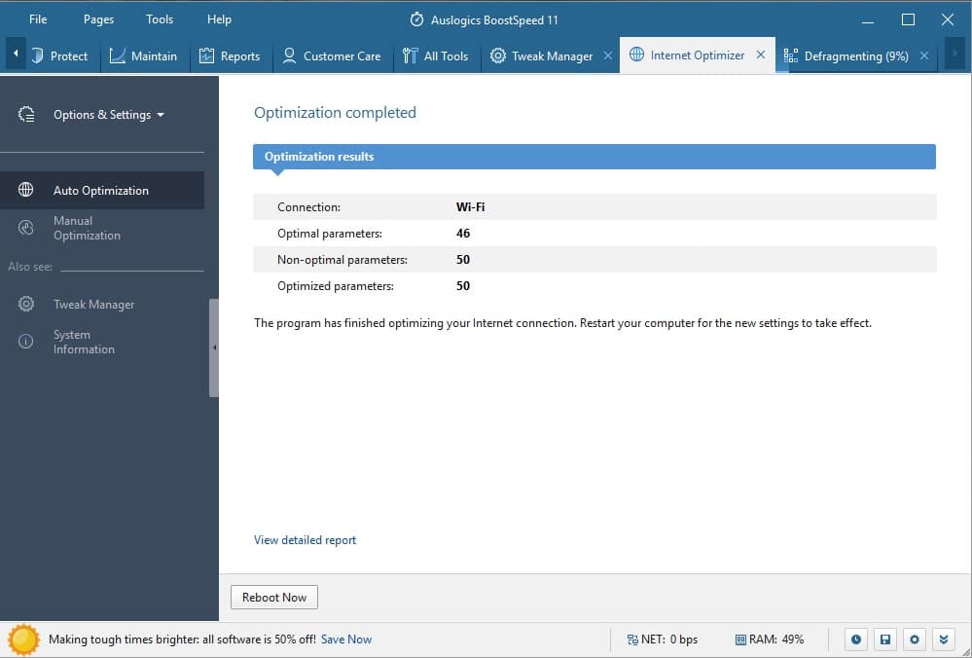Click the clock scheduler status icon
972x658 pixels.
pos(856,640)
